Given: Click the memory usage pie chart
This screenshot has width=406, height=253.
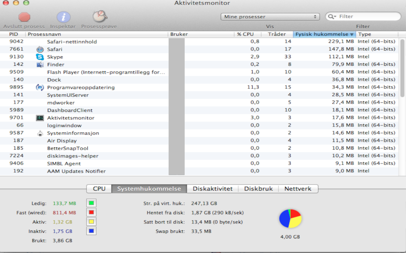Looking at the screenshot, I should click(290, 219).
